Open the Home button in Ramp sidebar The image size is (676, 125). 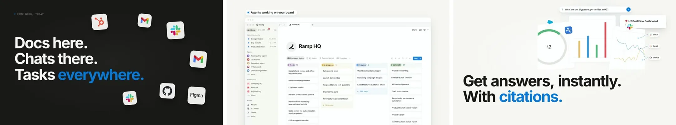tap(251, 30)
